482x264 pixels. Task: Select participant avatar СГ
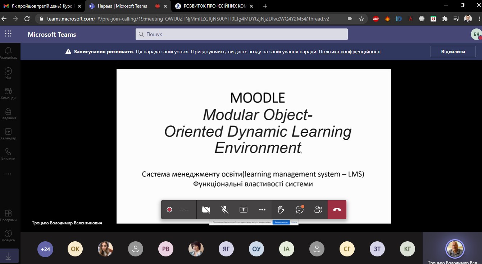click(x=347, y=249)
